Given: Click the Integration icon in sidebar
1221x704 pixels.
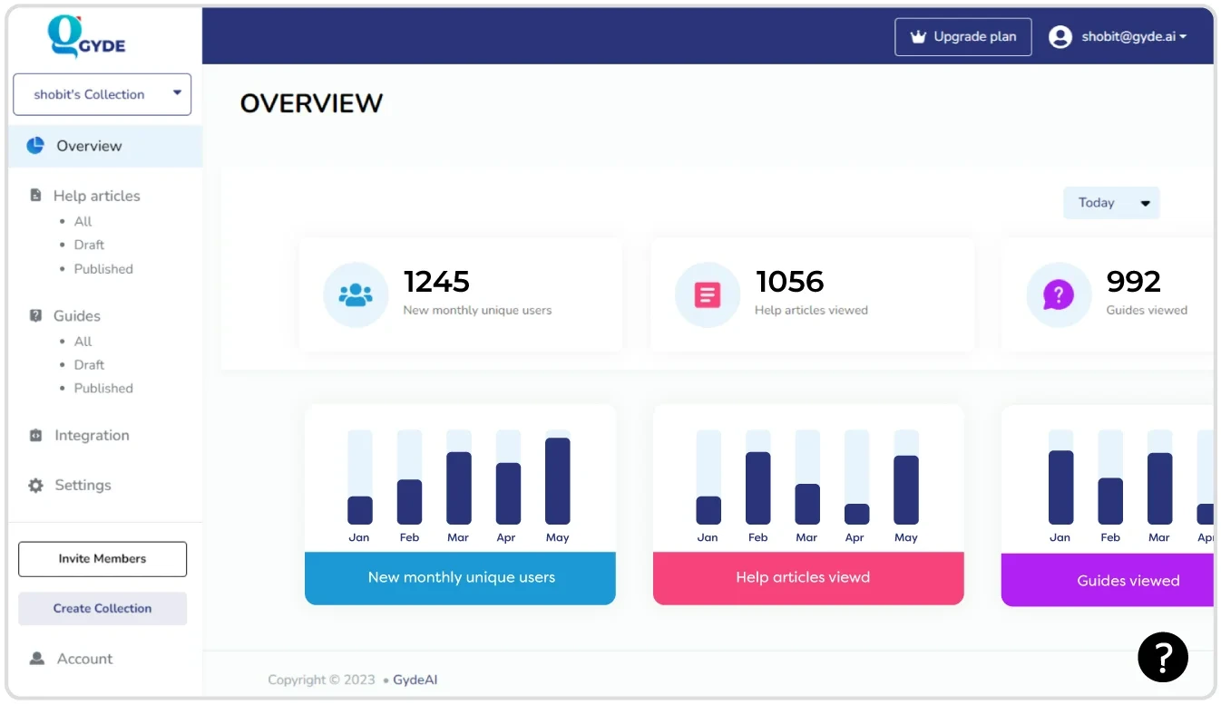Looking at the screenshot, I should click(x=35, y=436).
